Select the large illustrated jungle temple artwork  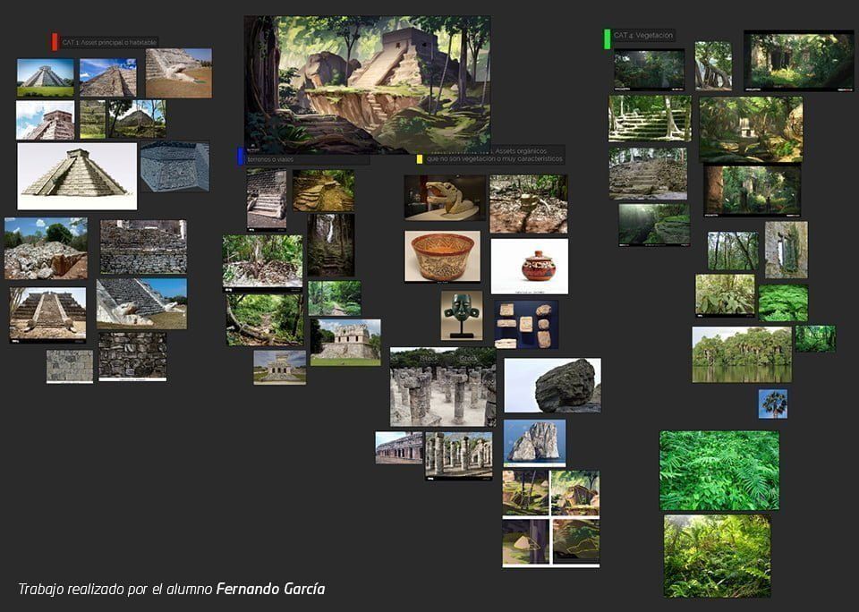point(367,85)
